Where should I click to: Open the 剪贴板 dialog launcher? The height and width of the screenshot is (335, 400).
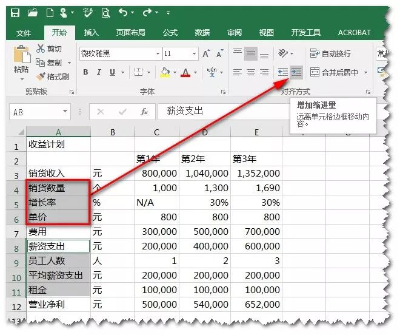click(72, 92)
